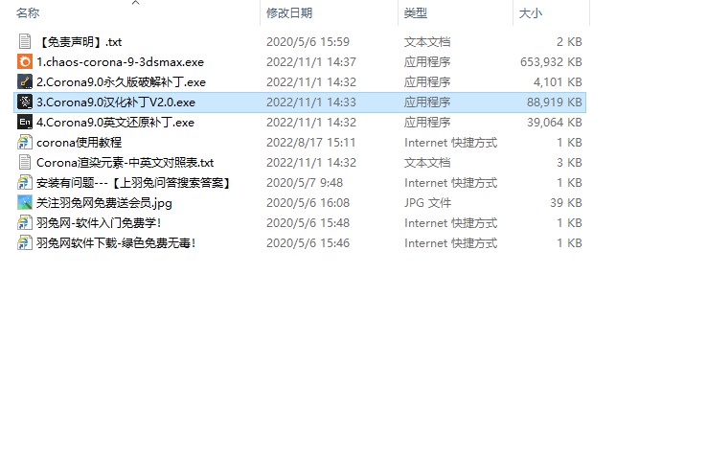Sort by the 名称 column header

(x=28, y=13)
